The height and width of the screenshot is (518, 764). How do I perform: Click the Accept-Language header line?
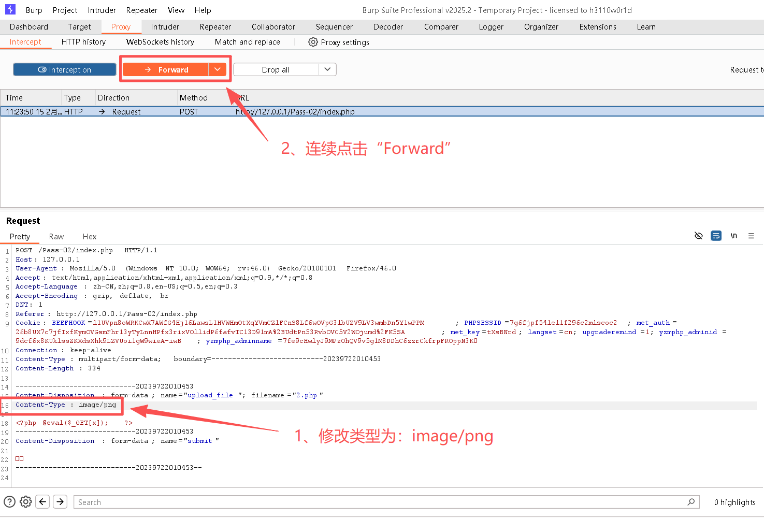click(x=126, y=286)
